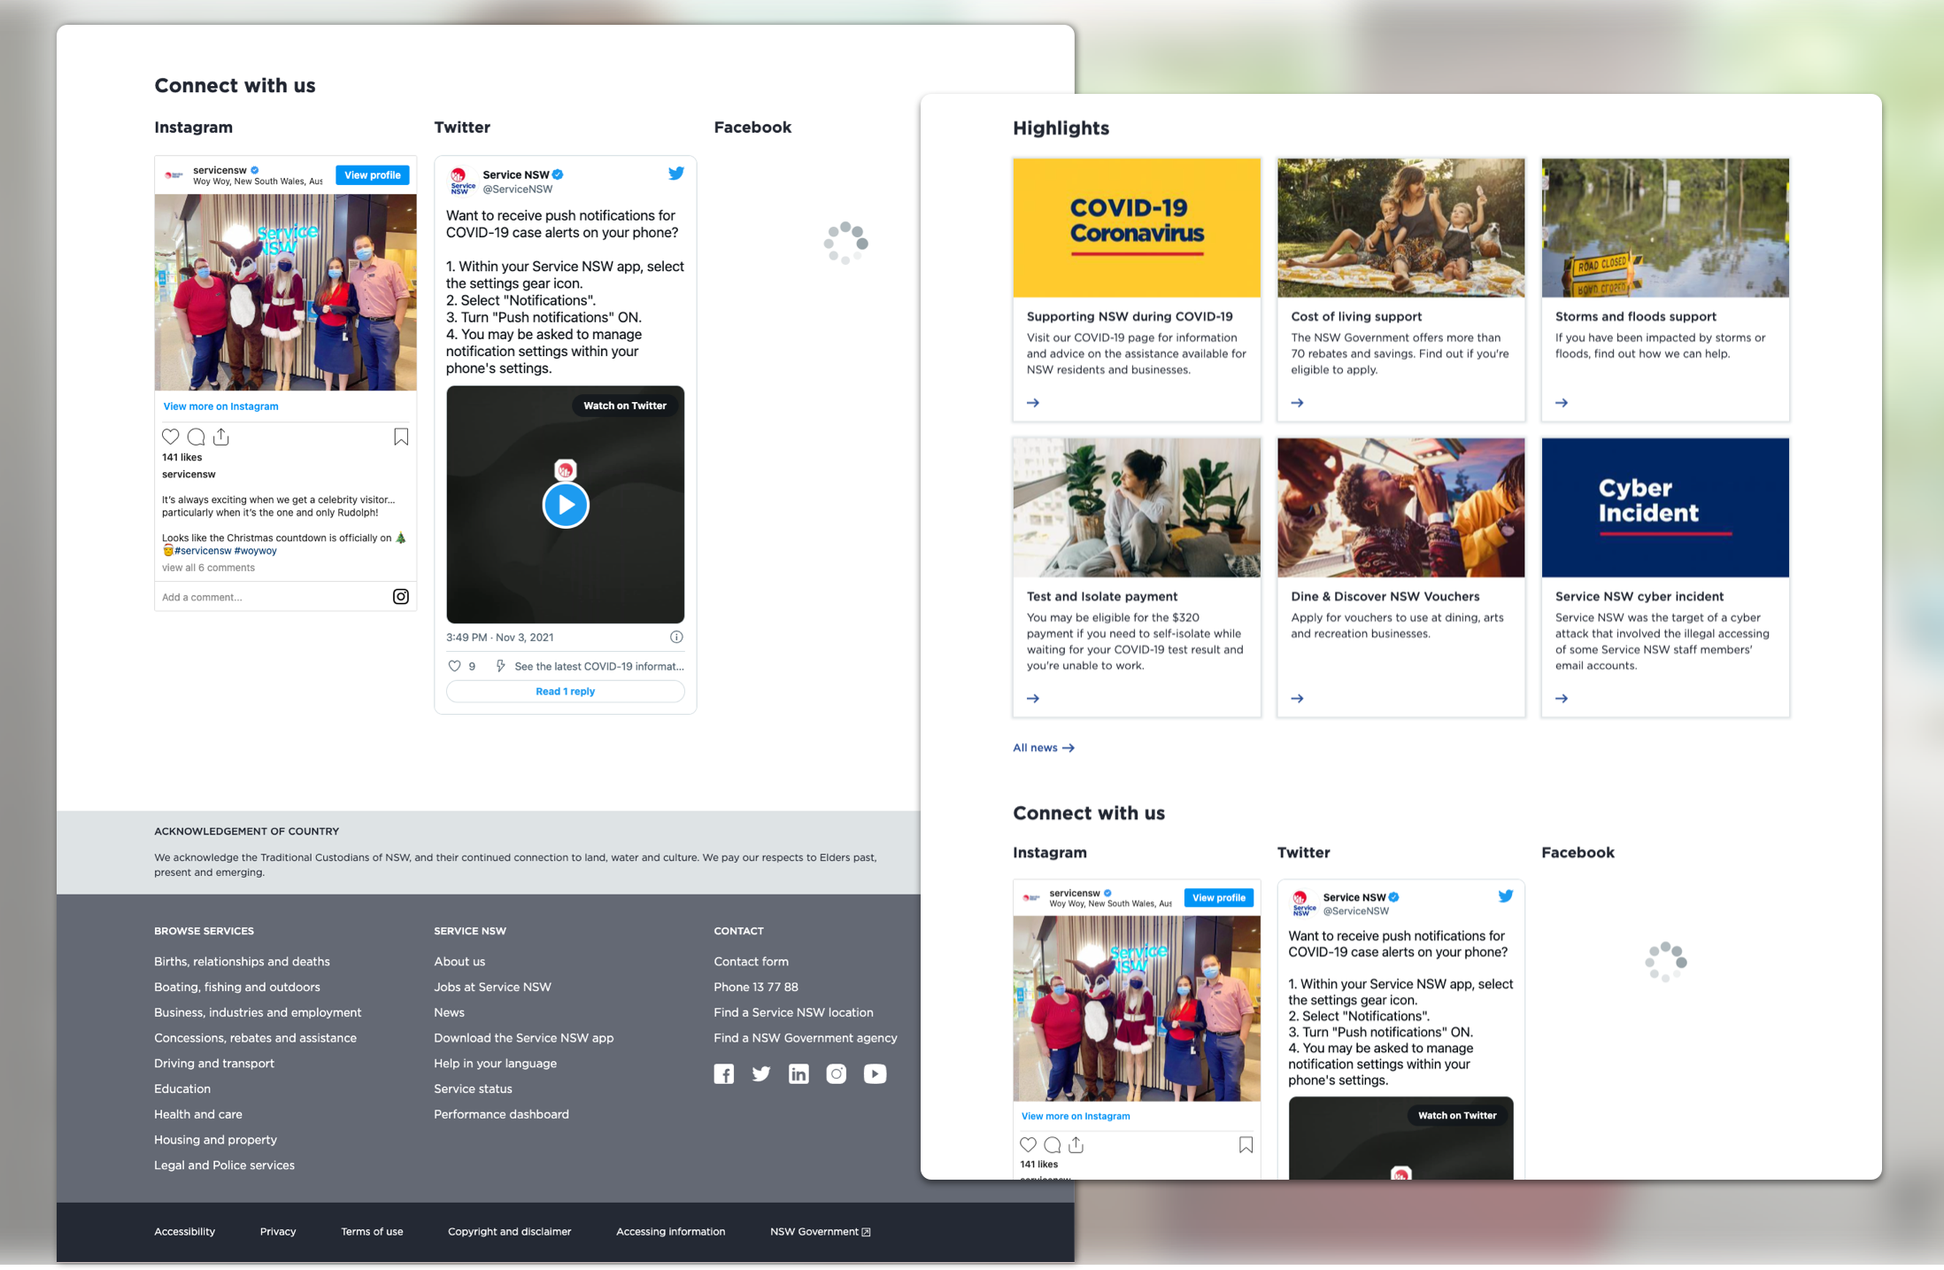Click the info icon on the embedded tweet
Viewport: 1944px width, 1270px height.
tap(675, 637)
